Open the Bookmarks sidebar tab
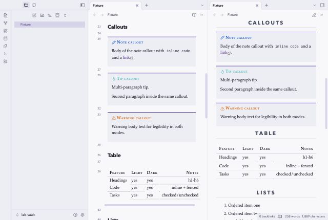Screen dimensions: 328x220 coord(34,5)
